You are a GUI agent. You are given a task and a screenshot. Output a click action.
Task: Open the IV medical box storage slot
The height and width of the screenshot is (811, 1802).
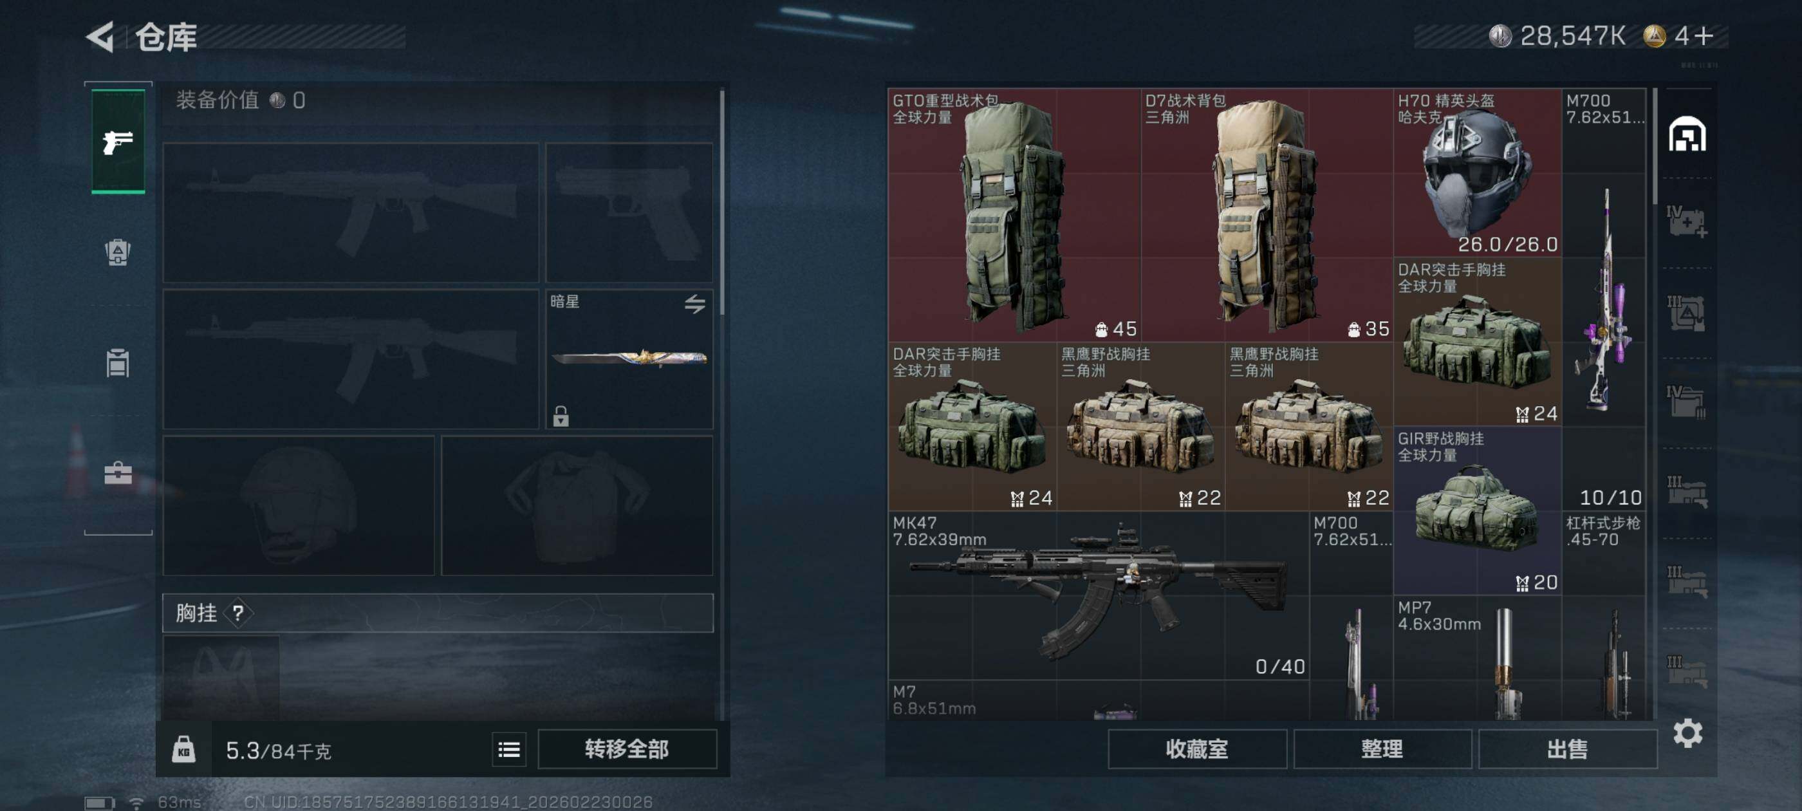1687,223
